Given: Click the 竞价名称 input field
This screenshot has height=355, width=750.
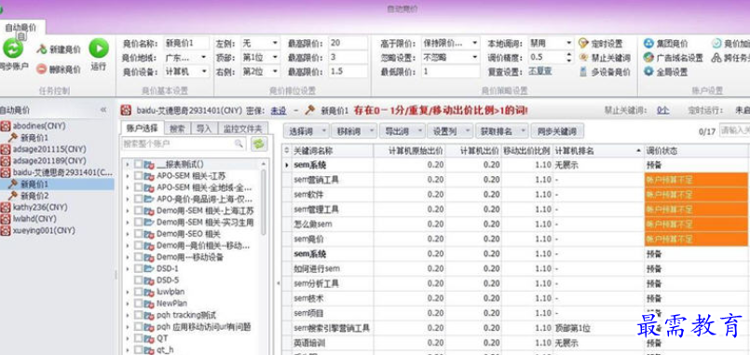Looking at the screenshot, I should (186, 43).
